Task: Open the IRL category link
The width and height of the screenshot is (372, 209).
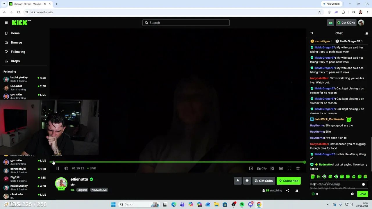Action: tap(72, 190)
